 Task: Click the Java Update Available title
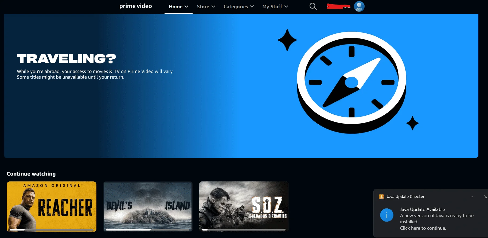[422, 209]
